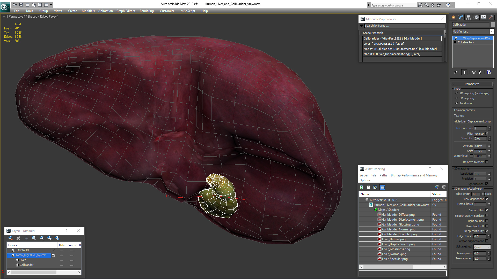The height and width of the screenshot is (279, 497).
Task: Click Status Log icon in Asset Tracking
Action: coord(368,187)
